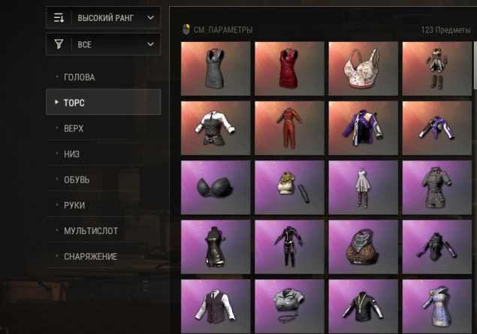
Task: Choose the leopard print top with scarf
Action: click(x=364, y=247)
